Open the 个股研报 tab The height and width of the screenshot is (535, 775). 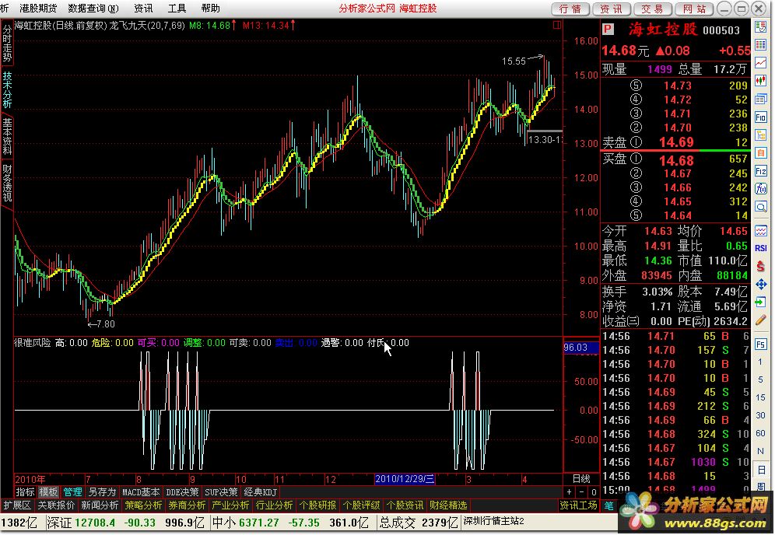(317, 505)
